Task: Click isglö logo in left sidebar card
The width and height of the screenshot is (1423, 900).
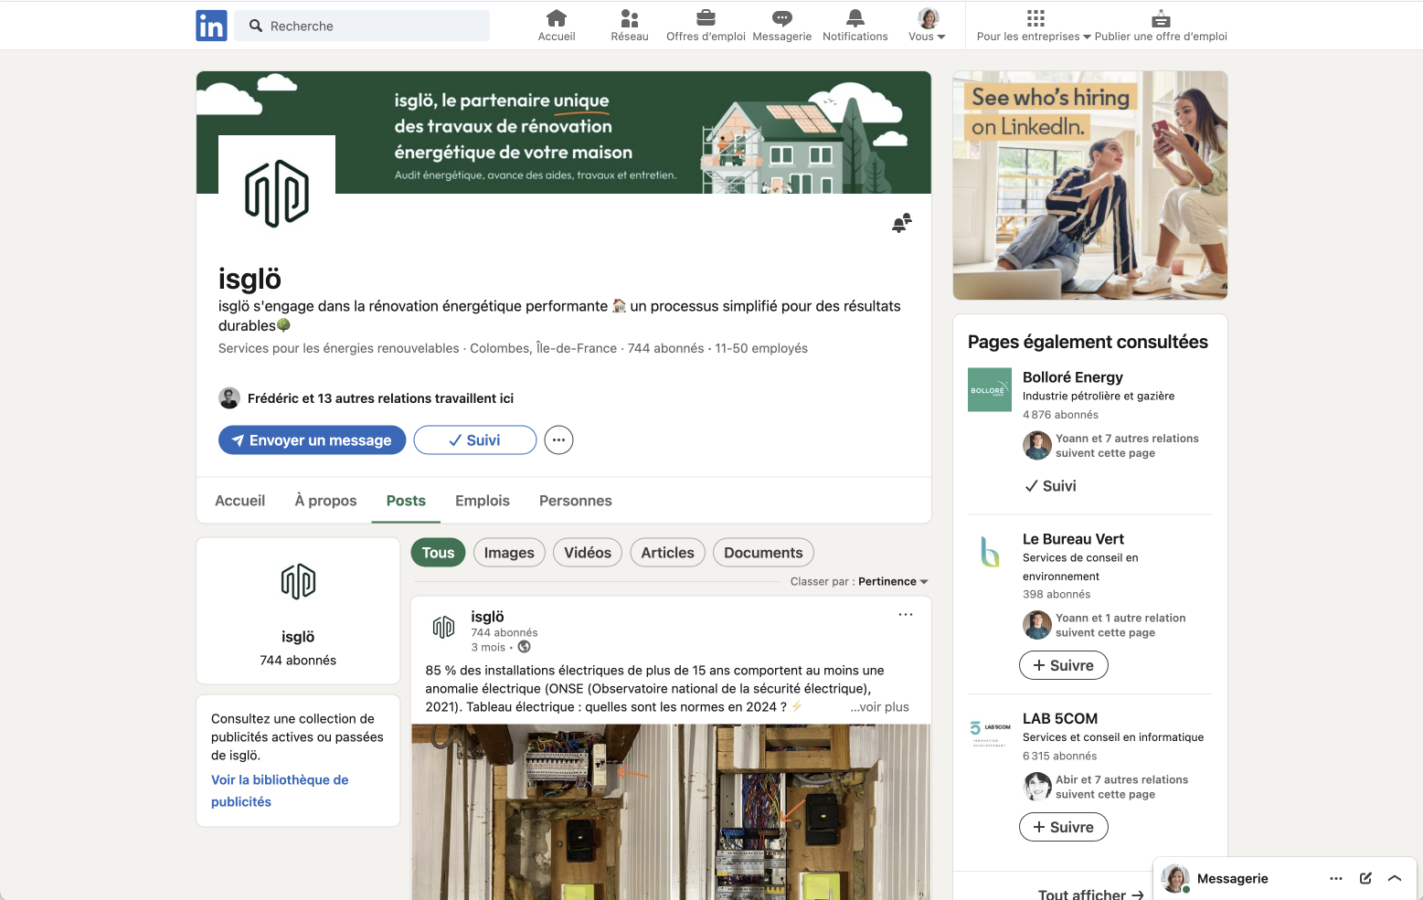Action: [x=298, y=581]
